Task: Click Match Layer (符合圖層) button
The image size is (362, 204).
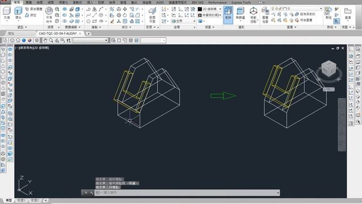Action: pyautogui.click(x=303, y=20)
